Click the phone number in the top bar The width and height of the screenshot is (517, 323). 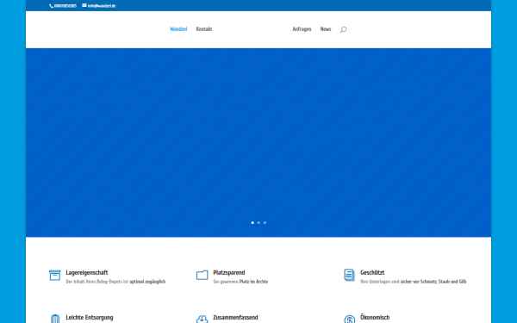tap(65, 6)
